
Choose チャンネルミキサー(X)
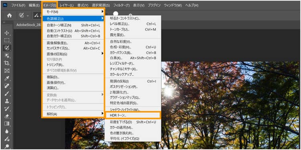[x=133, y=69]
